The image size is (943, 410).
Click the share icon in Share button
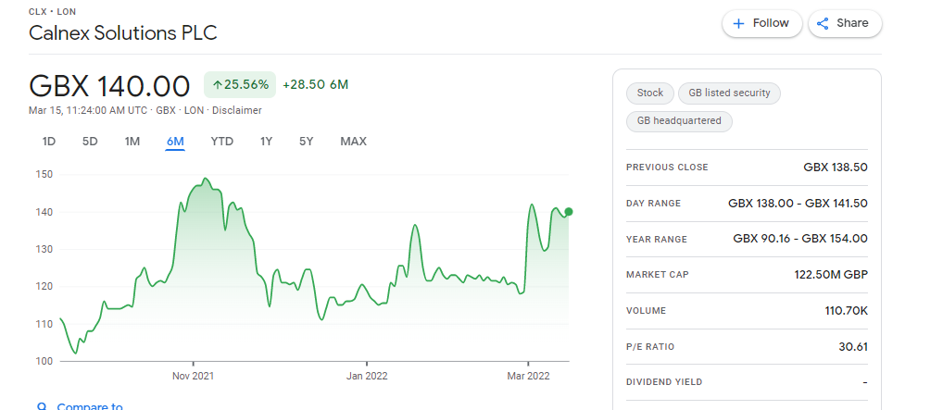pyautogui.click(x=823, y=23)
